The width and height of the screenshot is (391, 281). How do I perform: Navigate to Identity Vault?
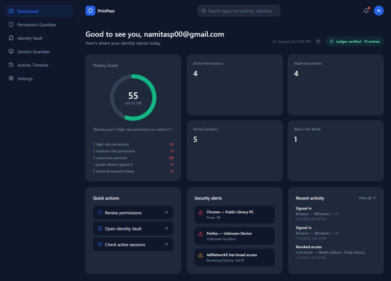click(39, 38)
